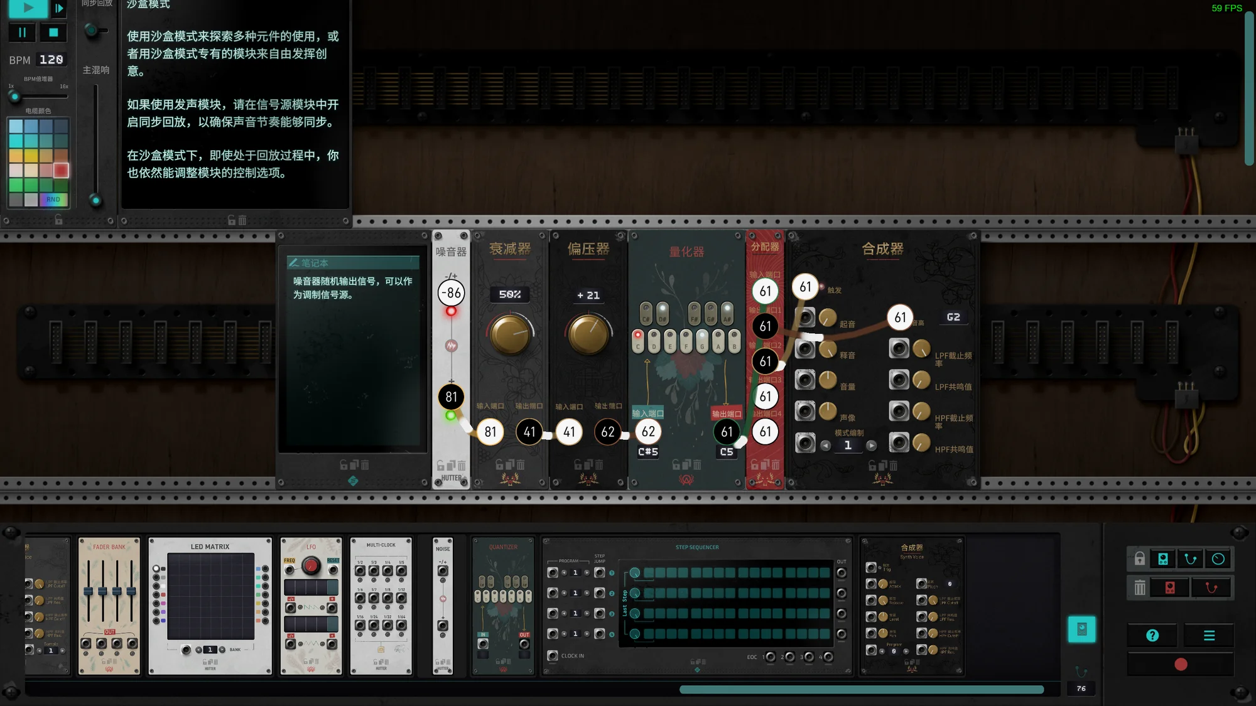The width and height of the screenshot is (1256, 706).
Task: Choose the light blue cable color swatch
Action: (16, 126)
